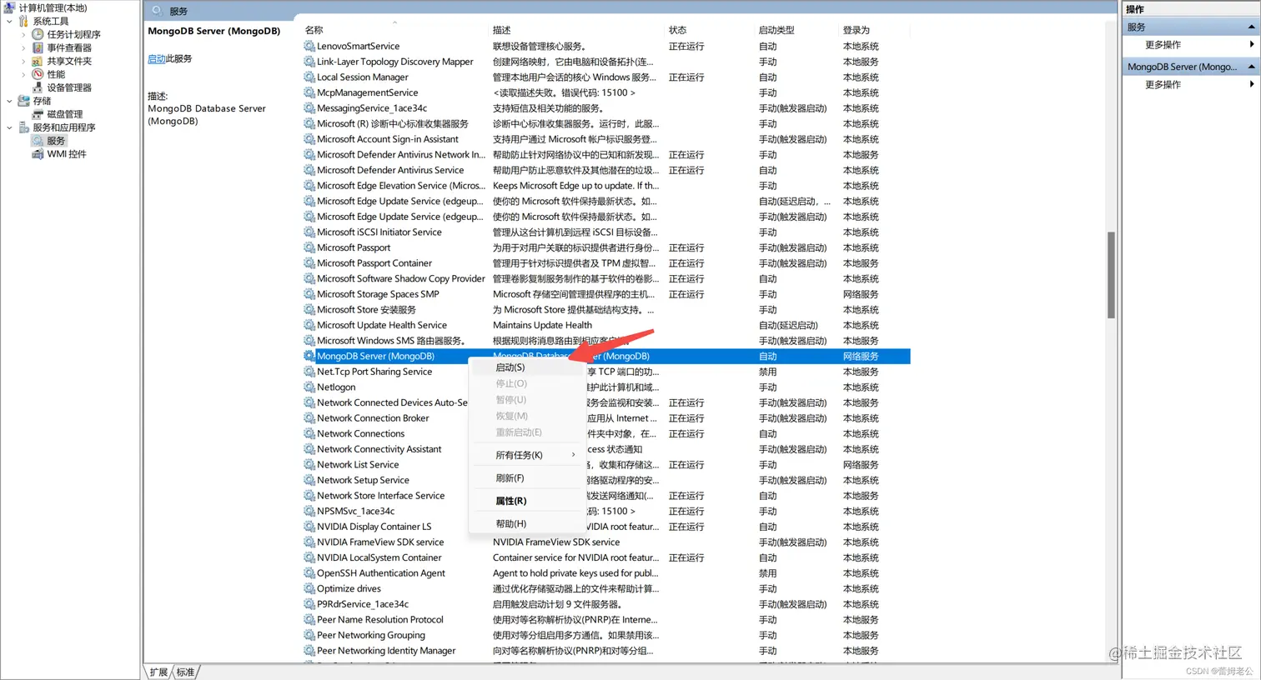Click the gear icon beside MongoDB Server (MongoDB)
Image resolution: width=1261 pixels, height=680 pixels.
point(309,356)
